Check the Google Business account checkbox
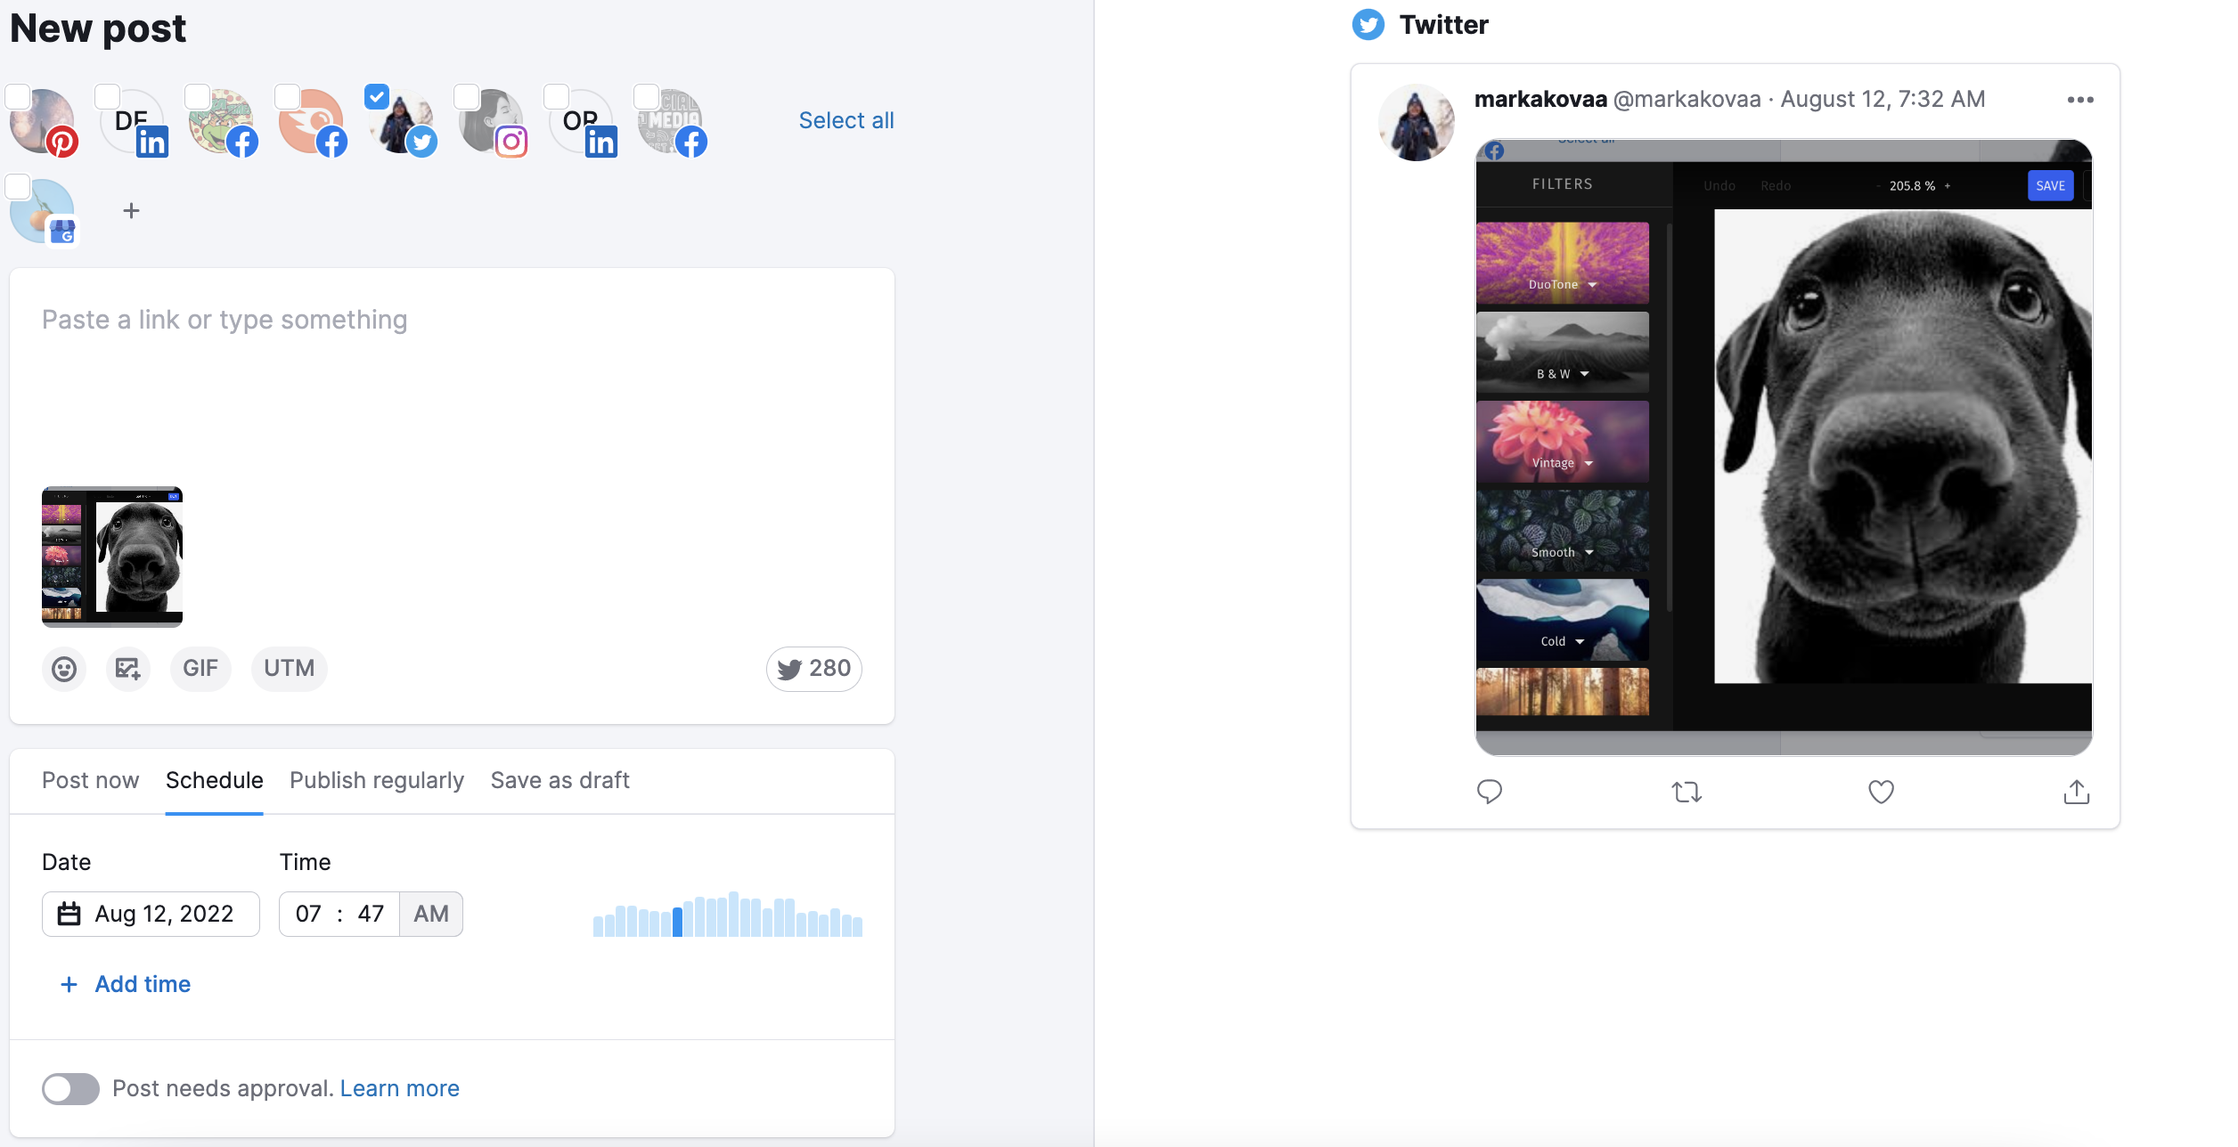 (x=18, y=187)
